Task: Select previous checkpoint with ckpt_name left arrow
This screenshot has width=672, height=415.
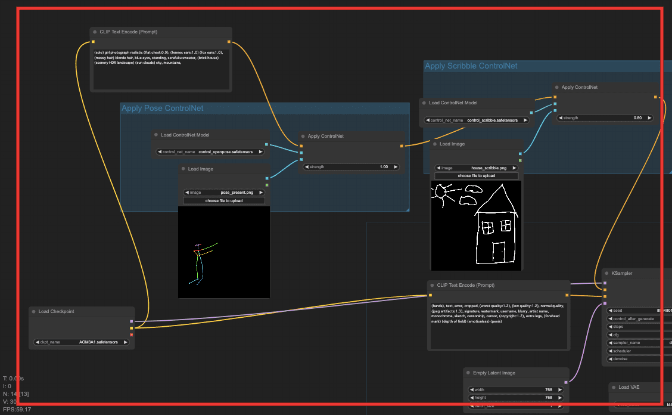Action: point(38,342)
